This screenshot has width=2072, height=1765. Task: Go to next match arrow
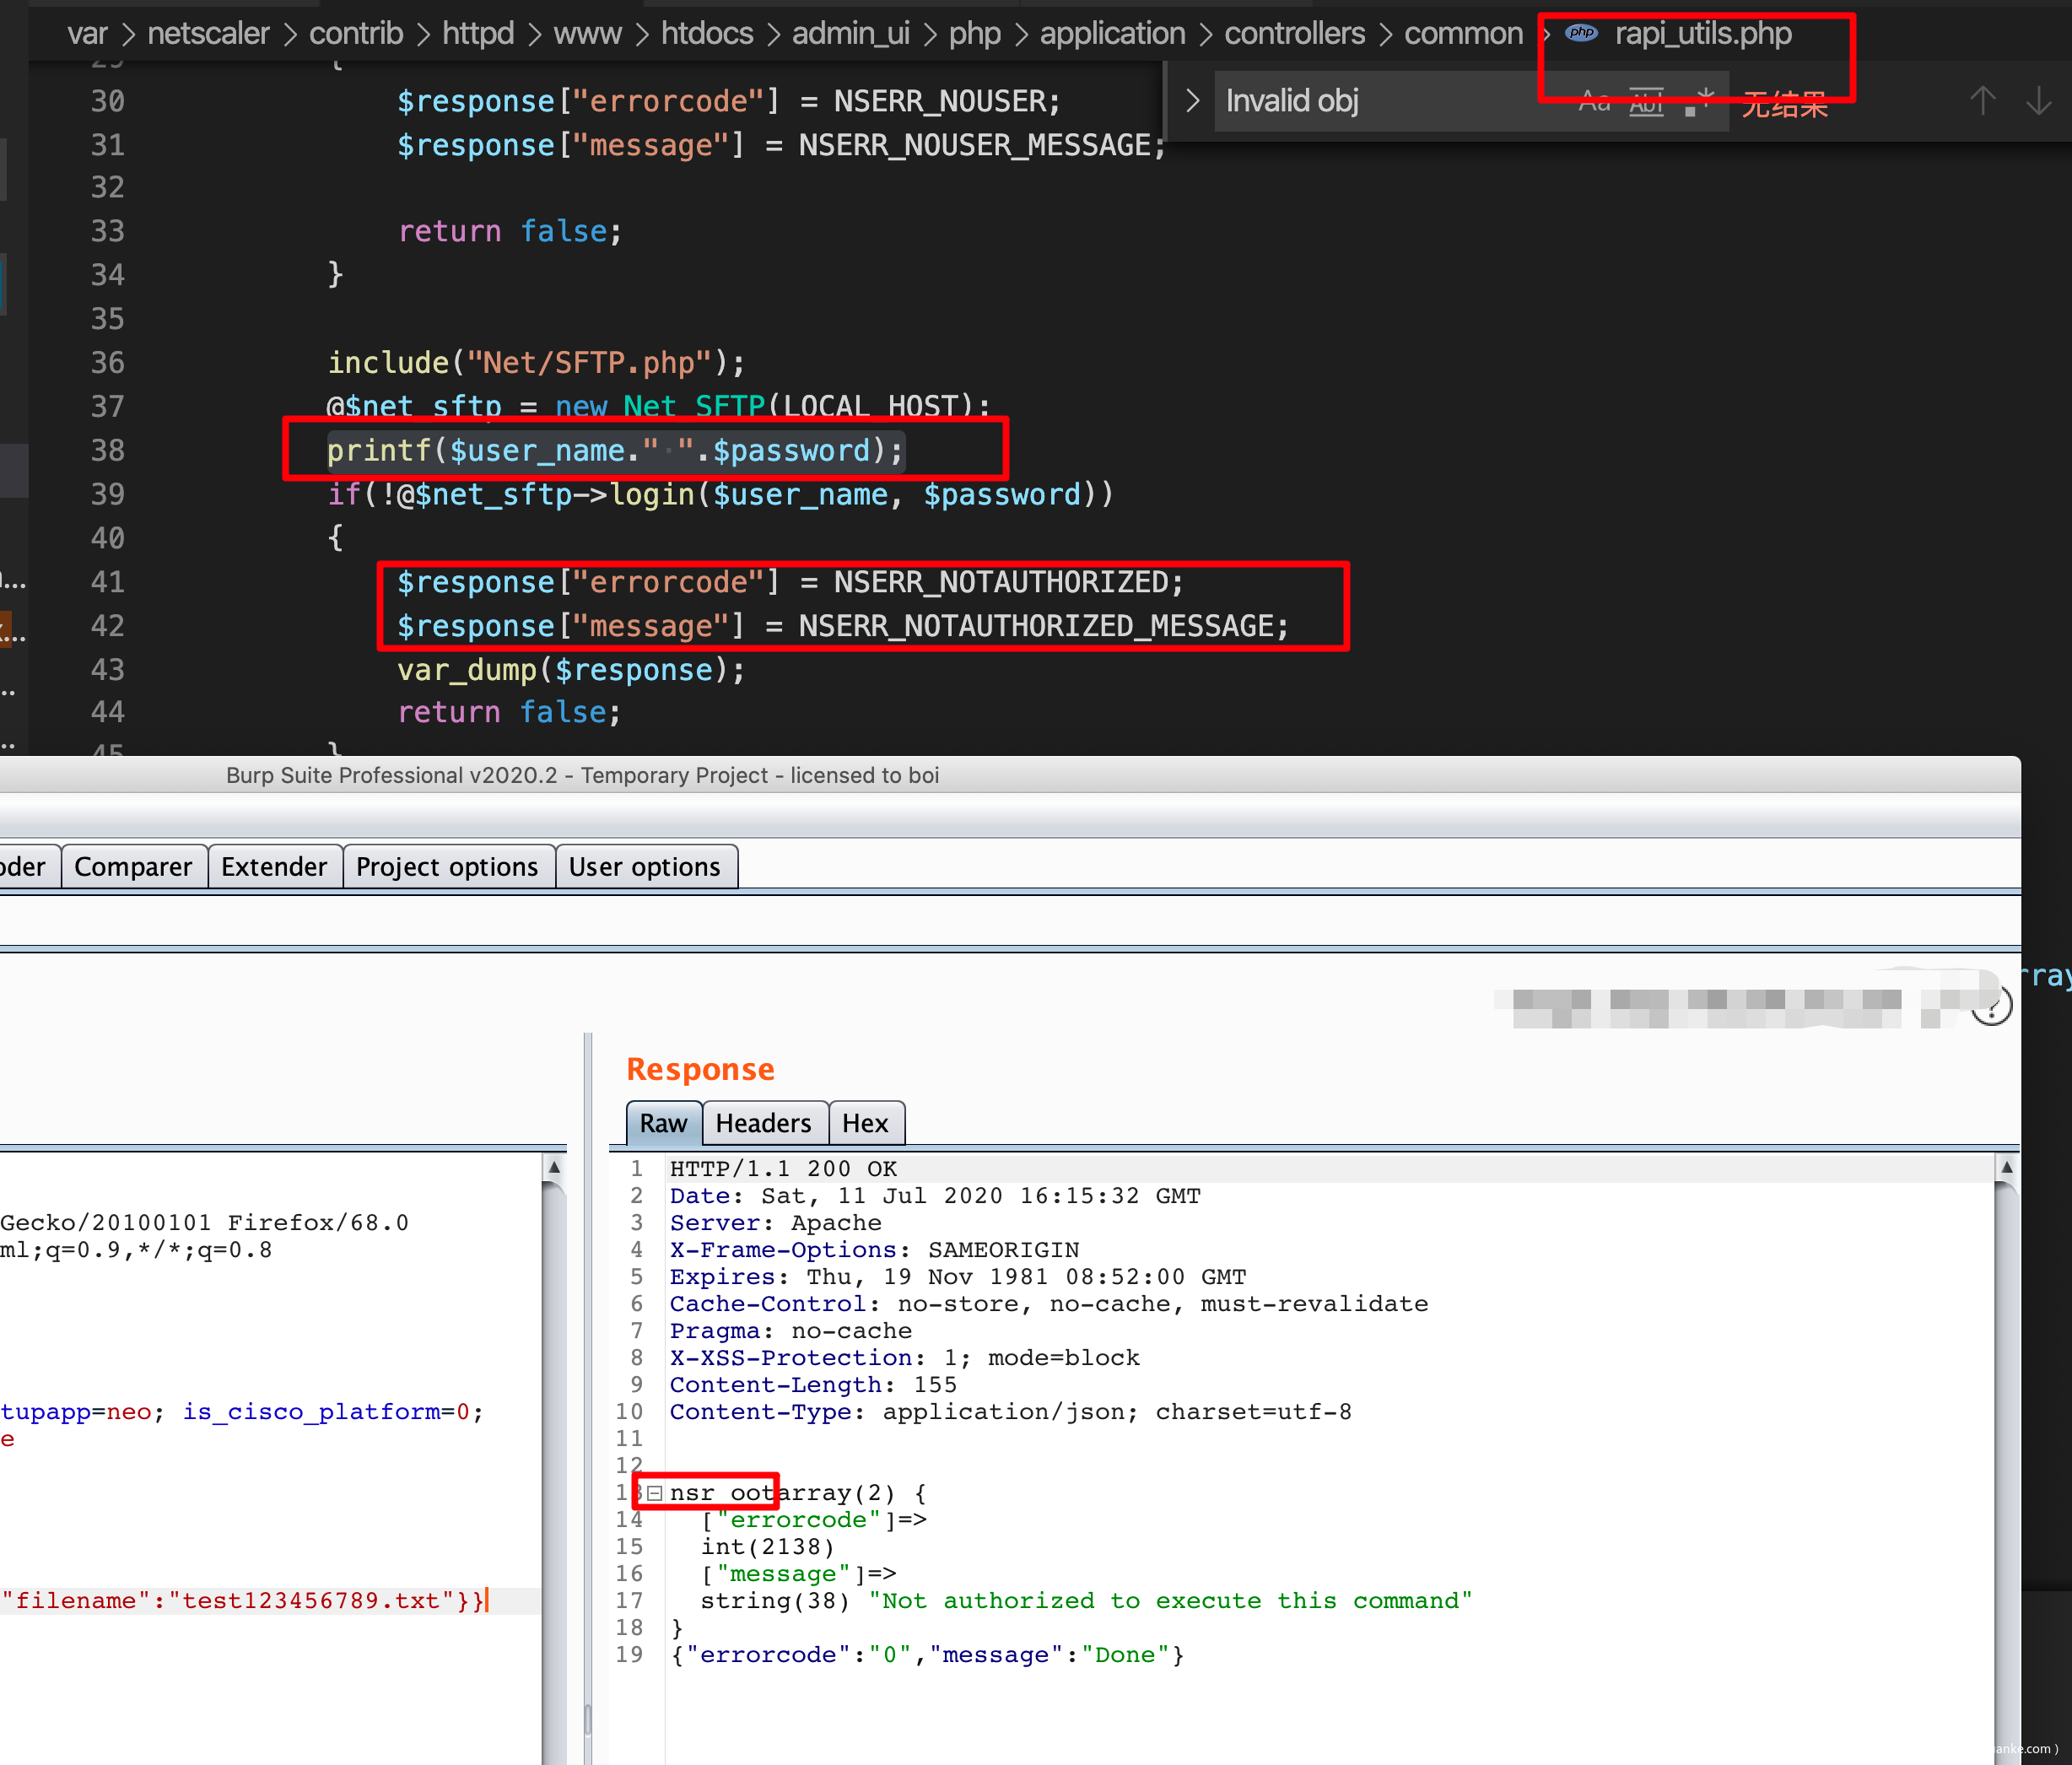2038,101
